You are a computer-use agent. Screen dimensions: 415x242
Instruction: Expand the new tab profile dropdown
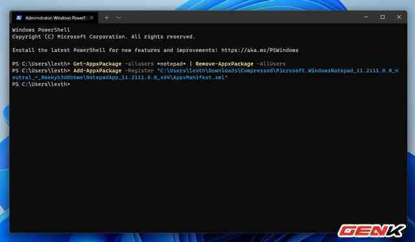tap(118, 18)
